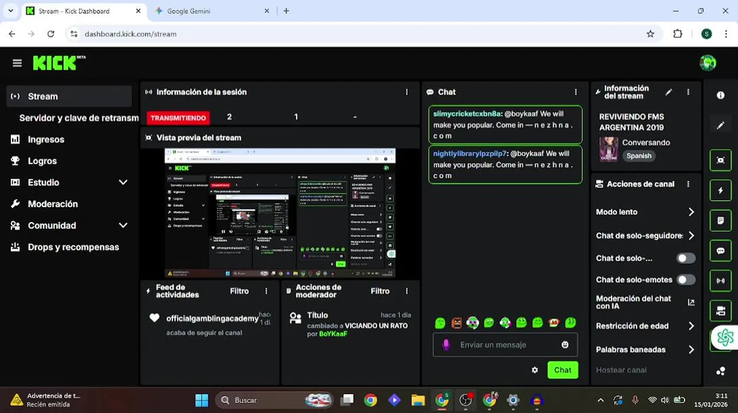
Task: Click the Enviar un mensaje input field
Action: tap(506, 345)
